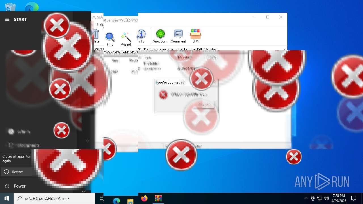Click the Windows Start button

tap(7, 198)
